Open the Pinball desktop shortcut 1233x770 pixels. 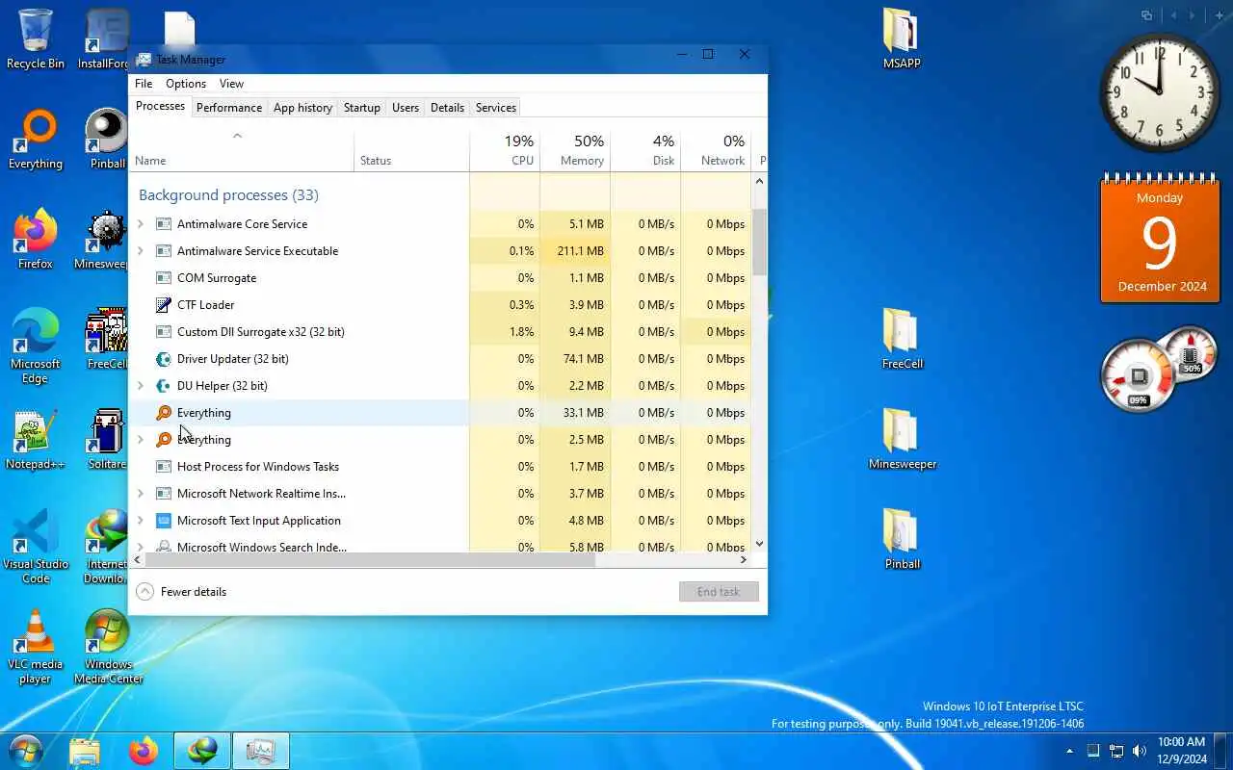(108, 139)
